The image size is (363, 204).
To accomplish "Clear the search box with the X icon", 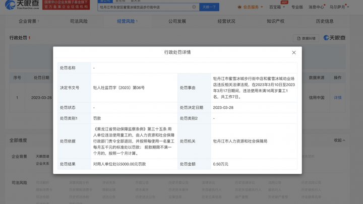I will coord(194,7).
